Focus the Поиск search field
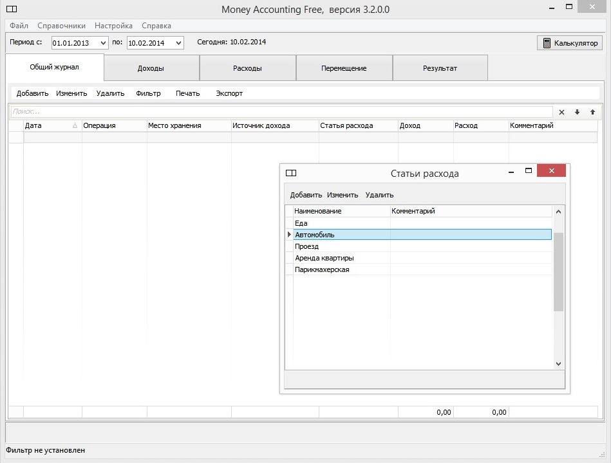Image resolution: width=611 pixels, height=463 pixels. (x=281, y=112)
